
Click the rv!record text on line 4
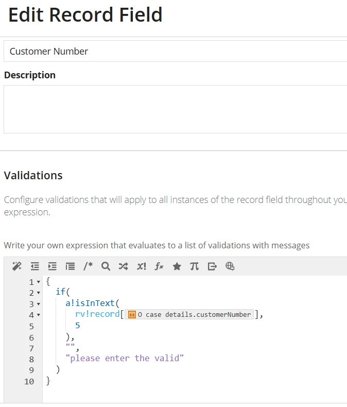pos(97,314)
